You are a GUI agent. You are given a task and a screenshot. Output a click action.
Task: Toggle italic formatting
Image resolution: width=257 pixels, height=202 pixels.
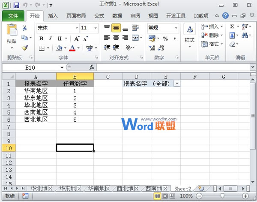51,38
